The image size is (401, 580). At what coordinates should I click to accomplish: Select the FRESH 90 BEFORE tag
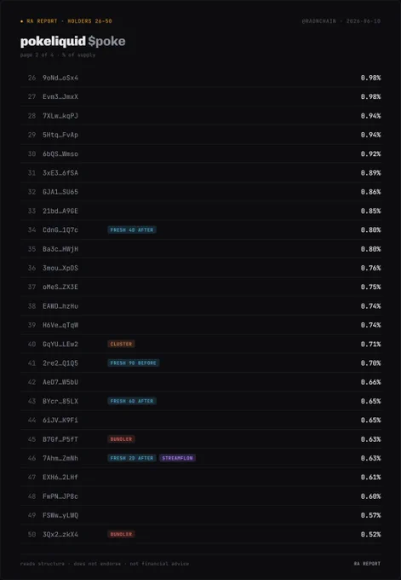click(x=134, y=363)
